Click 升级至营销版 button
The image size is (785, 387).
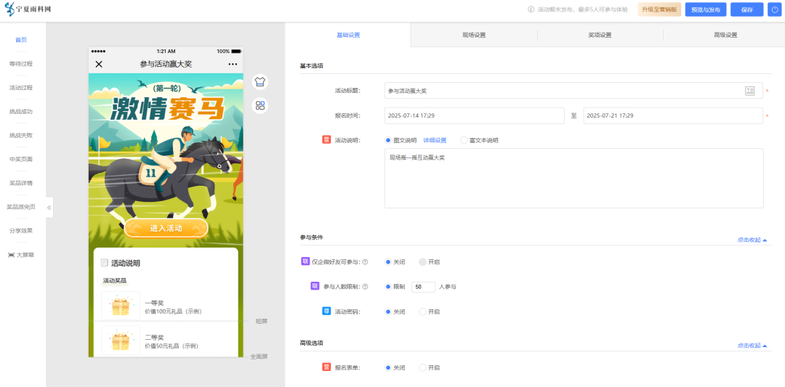coord(659,9)
